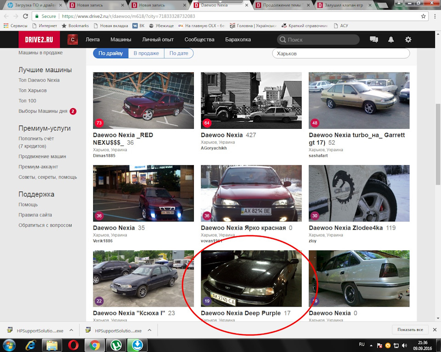Open the settings gear icon
The image size is (441, 352).
click(408, 39)
